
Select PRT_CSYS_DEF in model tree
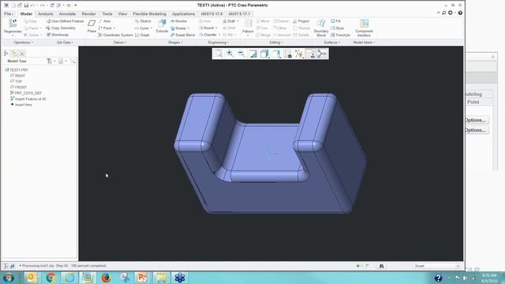coord(26,93)
